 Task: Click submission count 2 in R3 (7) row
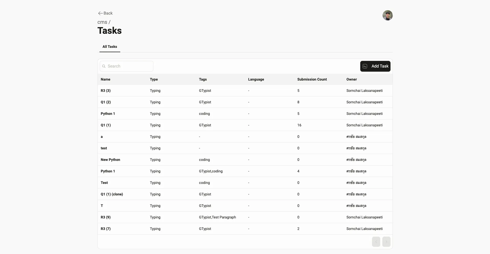tap(298, 229)
